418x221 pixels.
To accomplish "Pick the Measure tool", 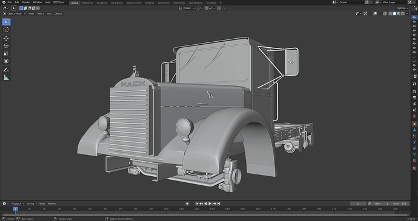I will pyautogui.click(x=6, y=78).
